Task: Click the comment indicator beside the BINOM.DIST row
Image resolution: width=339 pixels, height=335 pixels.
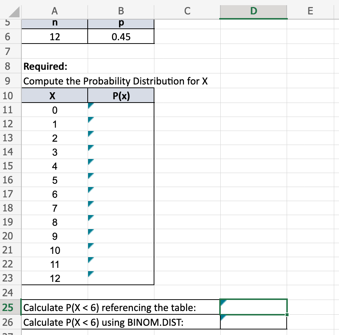Action: [223, 318]
